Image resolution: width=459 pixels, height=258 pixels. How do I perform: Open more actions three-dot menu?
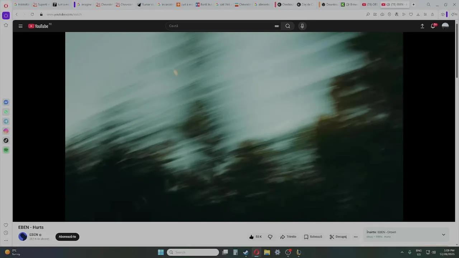point(356,237)
